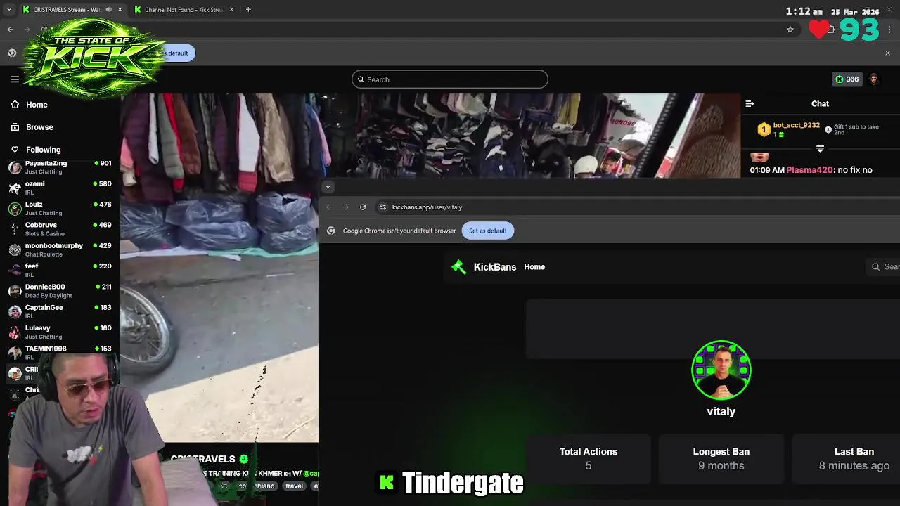The height and width of the screenshot is (506, 900).
Task: Click moonbootmurphy's avatar icon
Action: coord(15,249)
